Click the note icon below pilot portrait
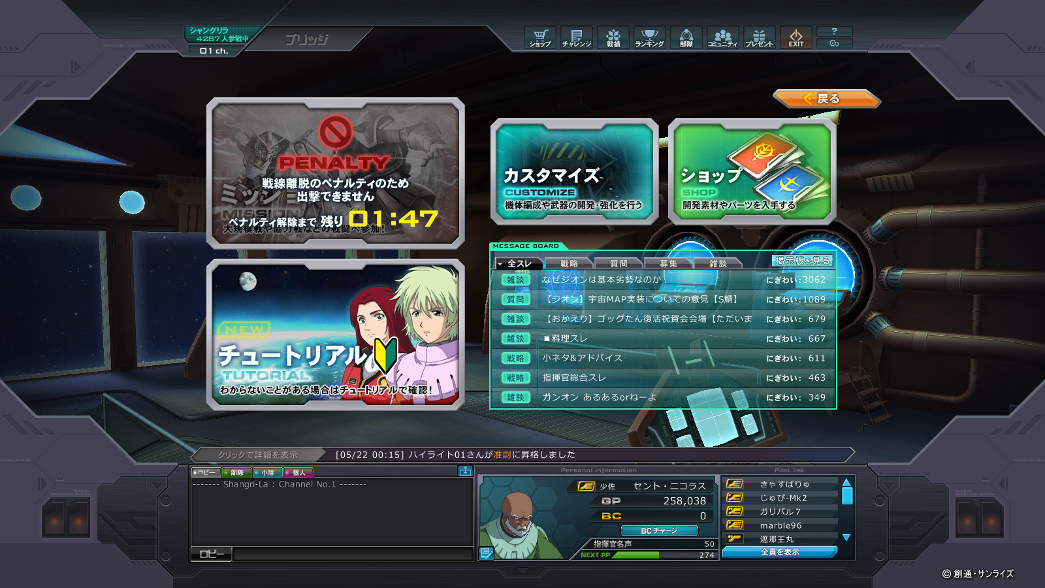The width and height of the screenshot is (1045, 588). [486, 553]
